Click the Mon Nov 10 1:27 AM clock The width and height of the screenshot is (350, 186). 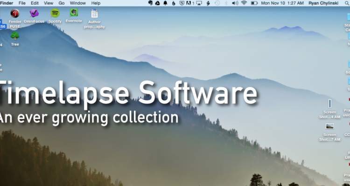tap(282, 3)
